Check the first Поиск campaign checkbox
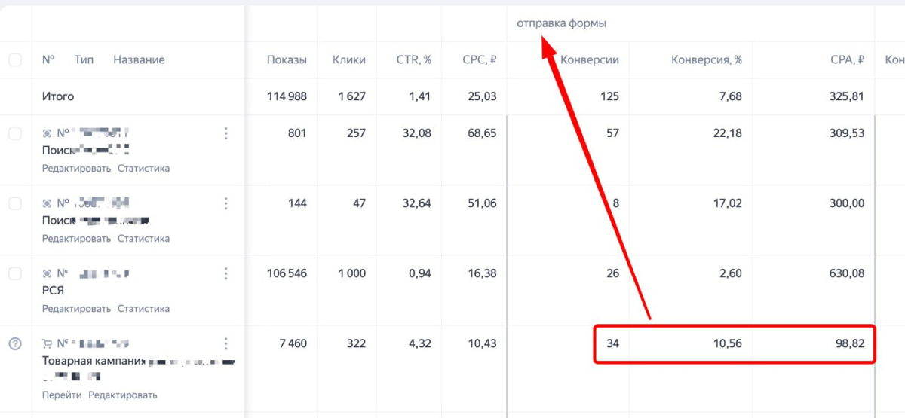The image size is (905, 418). click(15, 133)
